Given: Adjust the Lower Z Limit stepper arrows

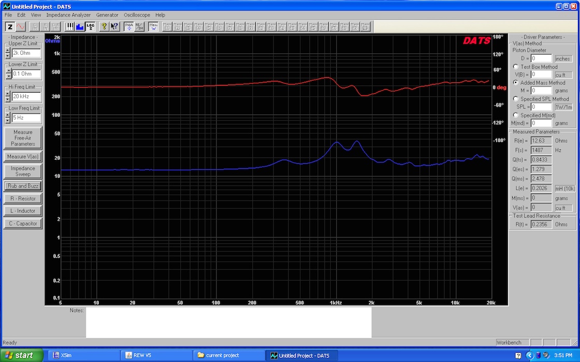Looking at the screenshot, I should (x=8, y=73).
